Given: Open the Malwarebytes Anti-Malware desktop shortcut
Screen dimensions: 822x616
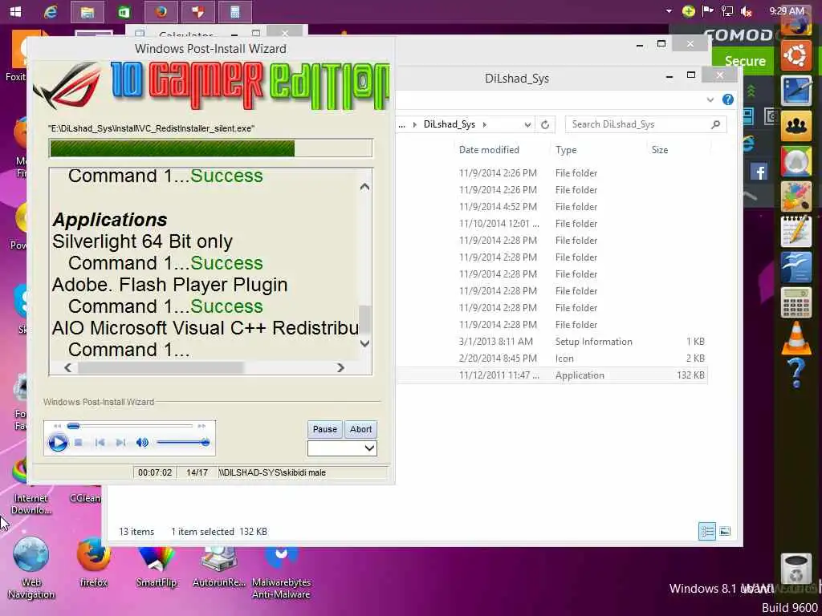Looking at the screenshot, I should point(281,573).
